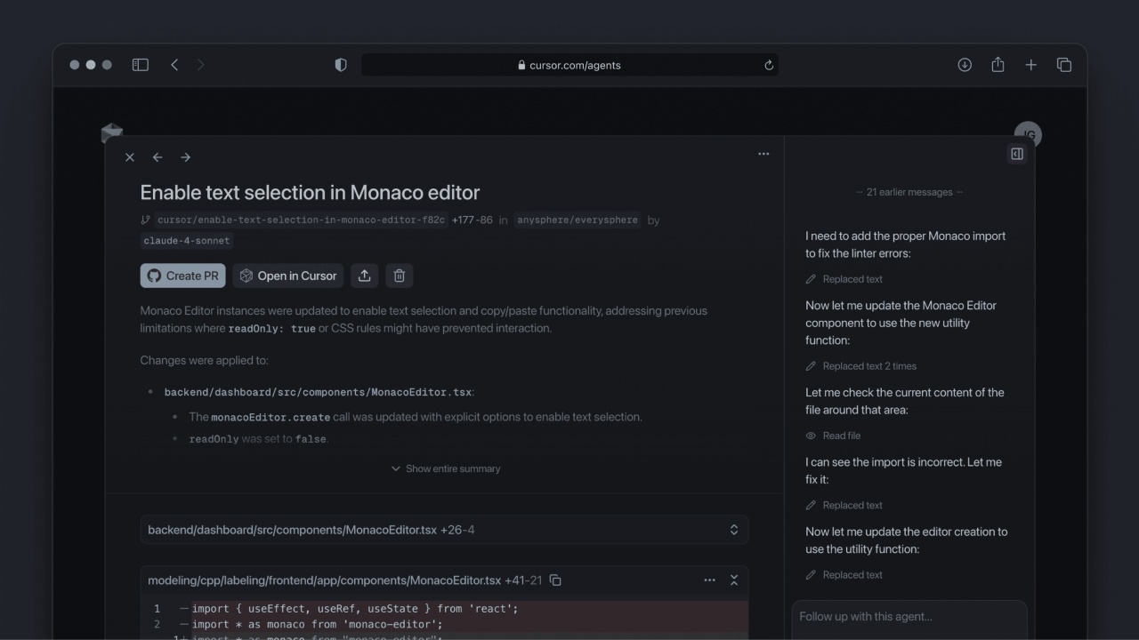Open the diff file three-dot options menu
The height and width of the screenshot is (640, 1139).
pos(709,580)
